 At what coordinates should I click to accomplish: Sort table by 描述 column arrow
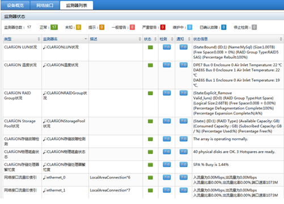(140, 39)
